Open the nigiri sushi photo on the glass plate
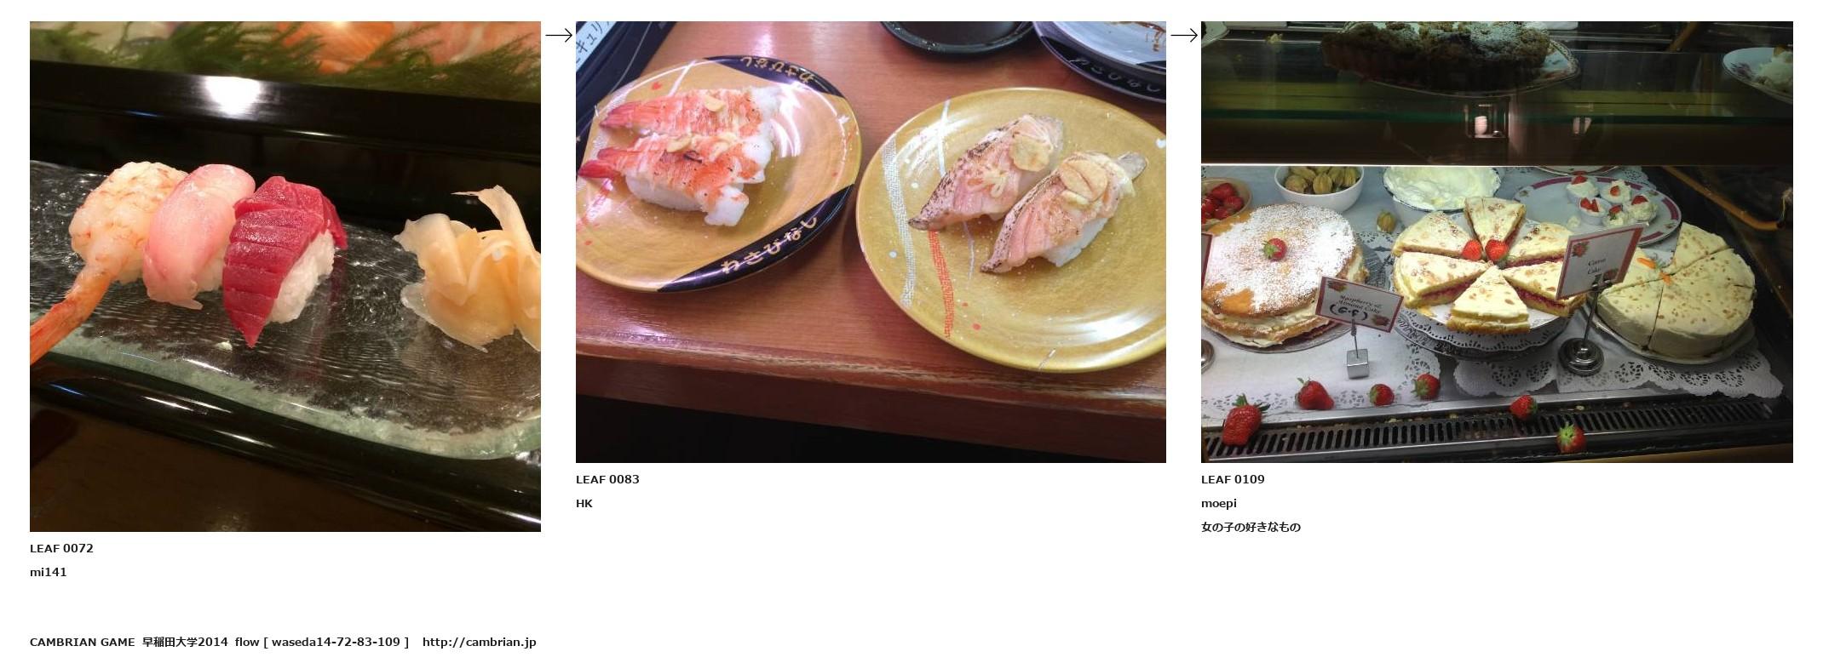 (x=285, y=277)
